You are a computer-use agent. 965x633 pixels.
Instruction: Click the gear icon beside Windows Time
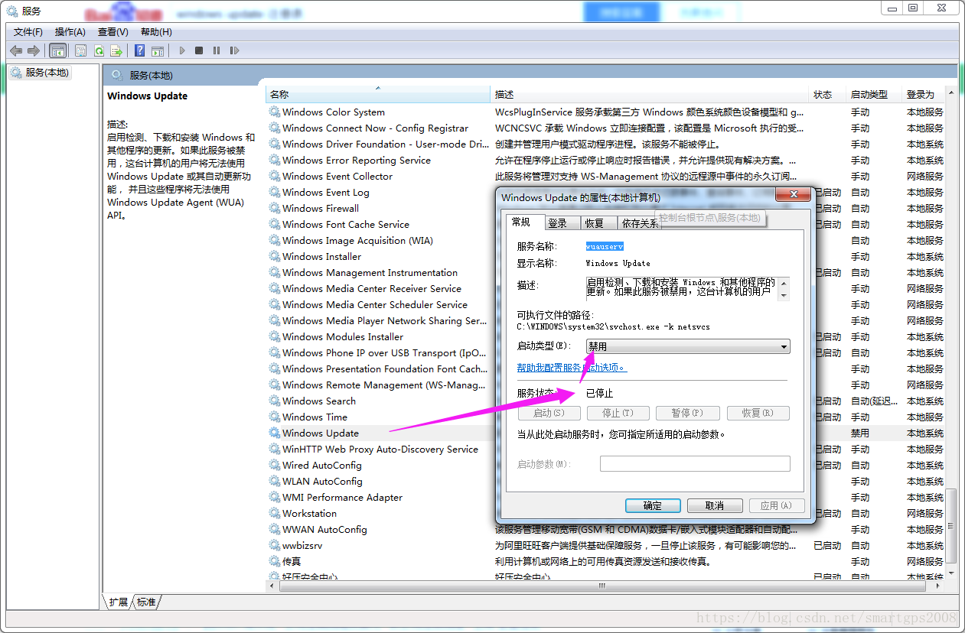pos(275,417)
